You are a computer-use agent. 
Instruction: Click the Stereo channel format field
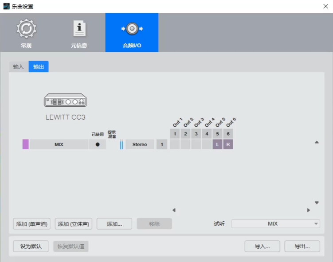(x=140, y=144)
